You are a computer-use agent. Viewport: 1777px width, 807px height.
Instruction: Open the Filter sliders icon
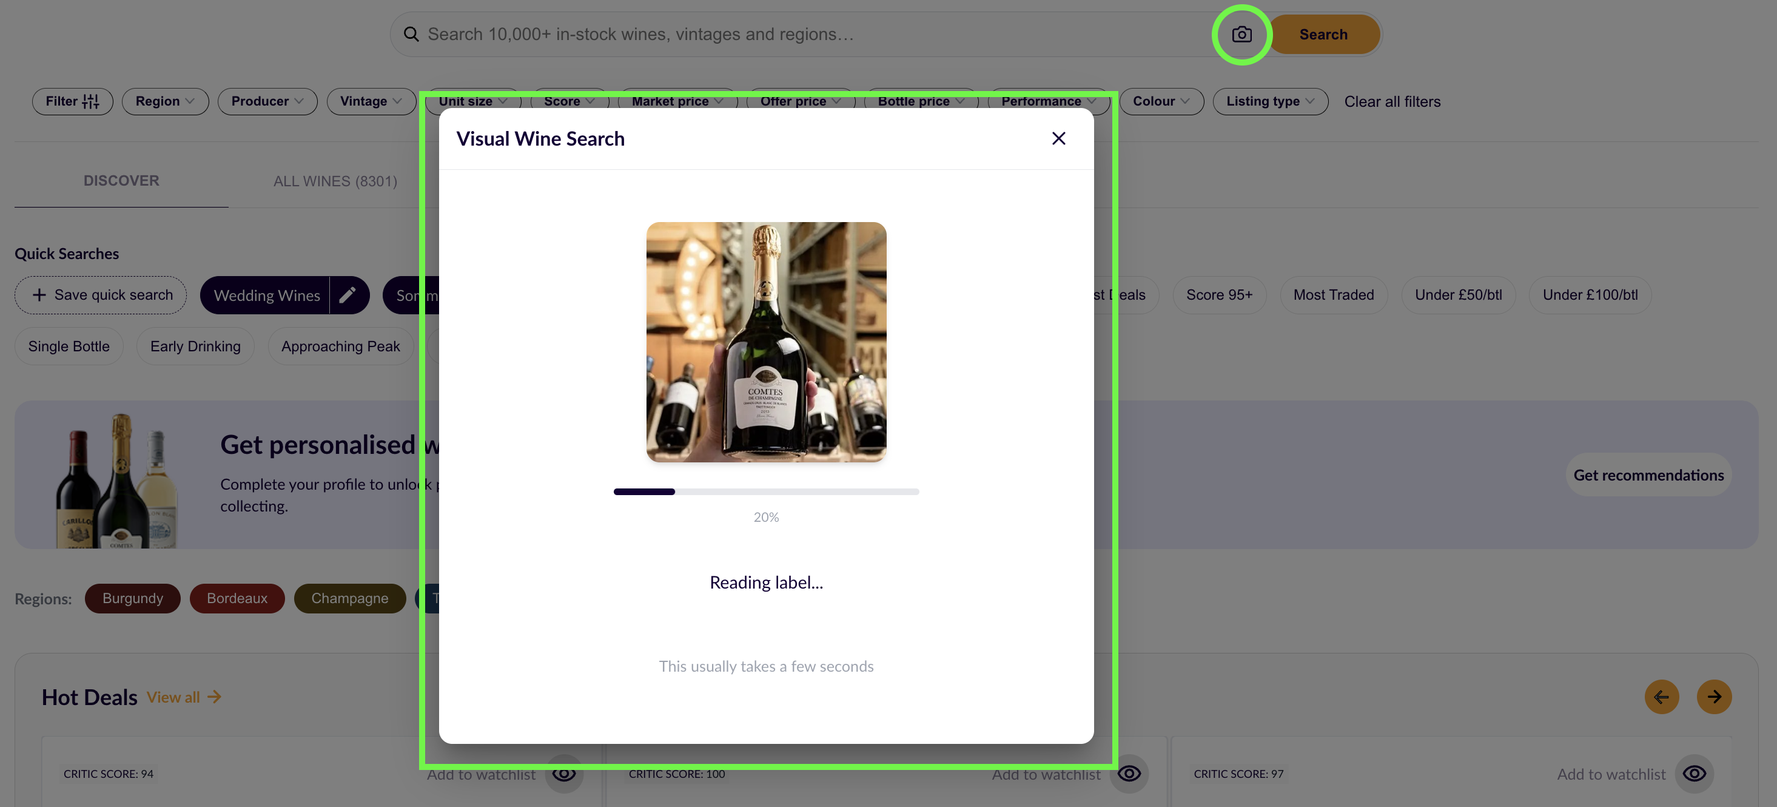point(90,101)
